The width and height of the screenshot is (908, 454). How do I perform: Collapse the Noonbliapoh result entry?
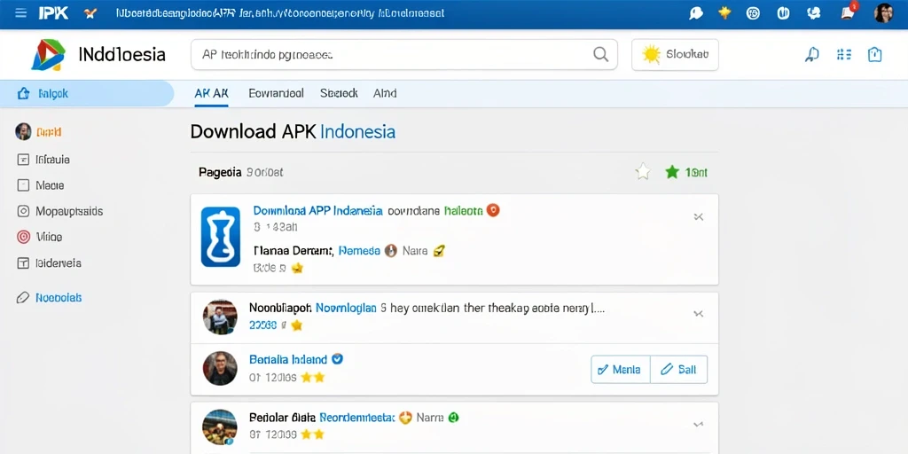tap(699, 314)
